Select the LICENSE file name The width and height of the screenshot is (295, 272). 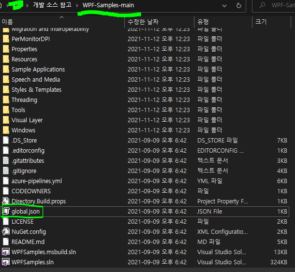pos(23,222)
